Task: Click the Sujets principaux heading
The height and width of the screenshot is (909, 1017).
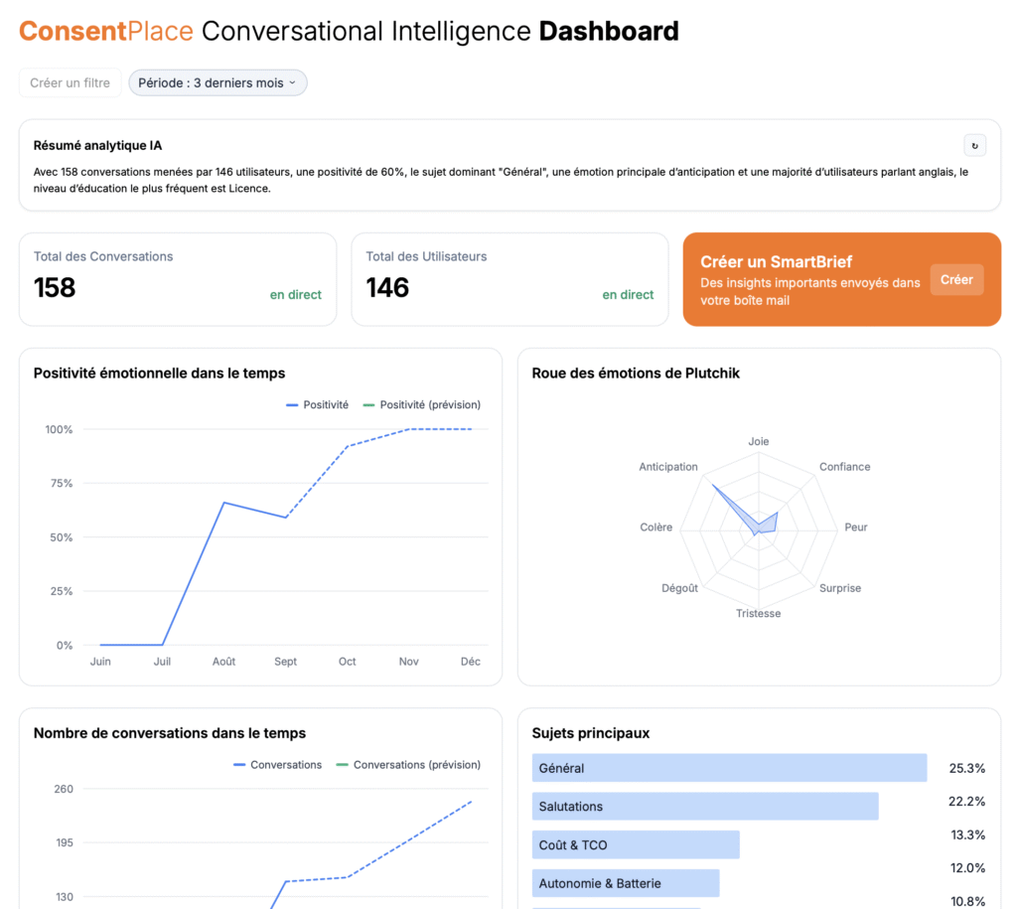Action: pyautogui.click(x=591, y=733)
